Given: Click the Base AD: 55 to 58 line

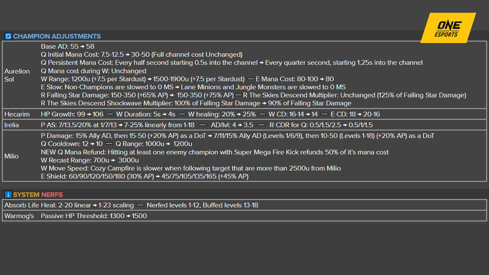Looking at the screenshot, I should pyautogui.click(x=67, y=46).
